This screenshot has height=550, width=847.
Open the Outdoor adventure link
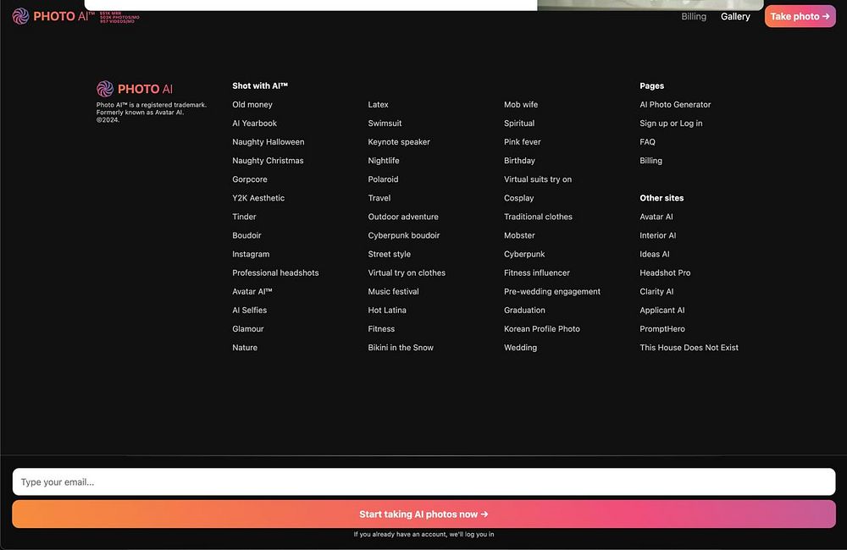(x=403, y=217)
